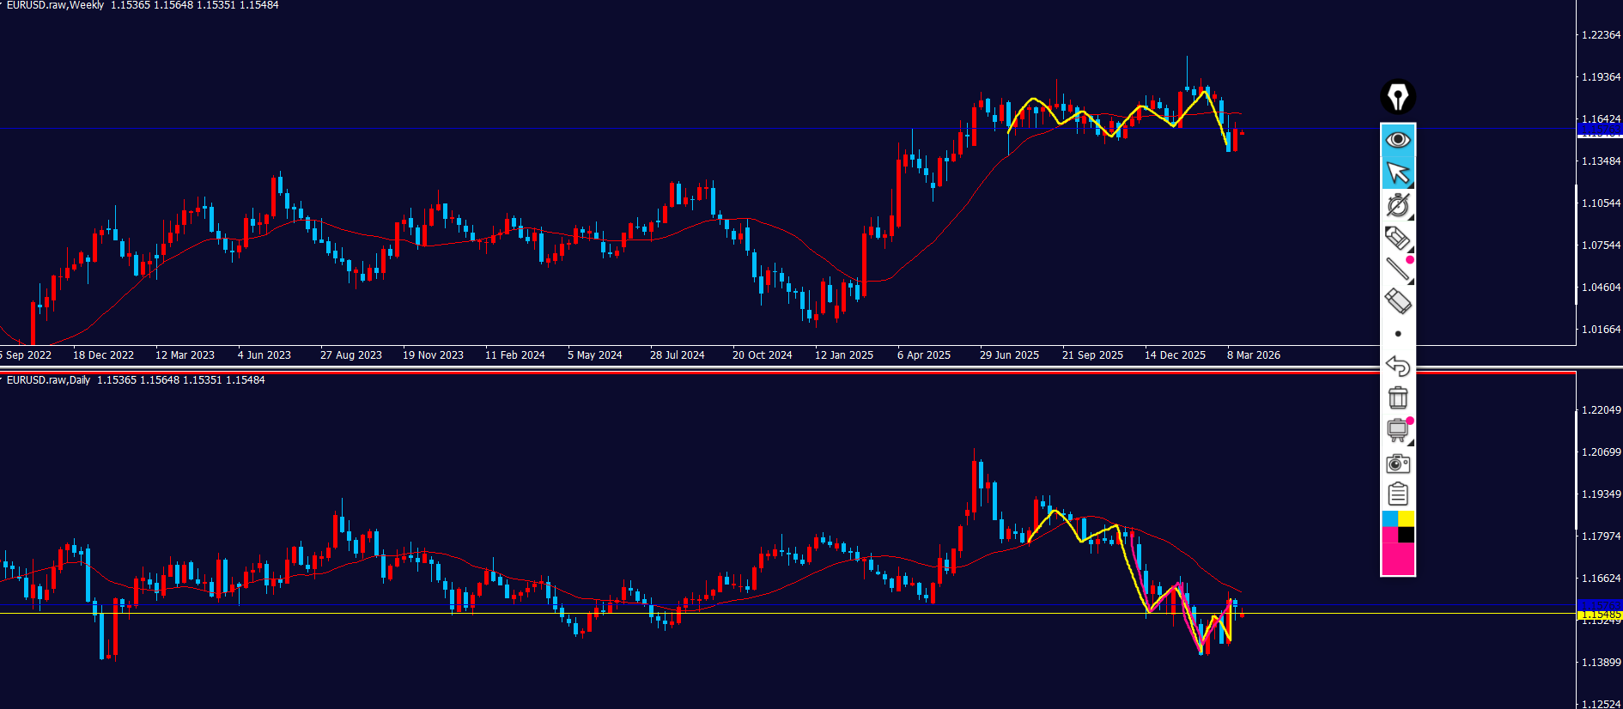Toggle the eye visibility icon

point(1398,140)
